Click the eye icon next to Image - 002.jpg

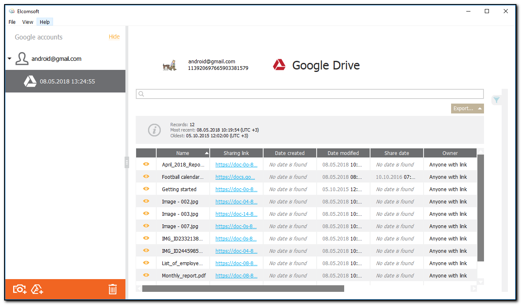point(146,201)
